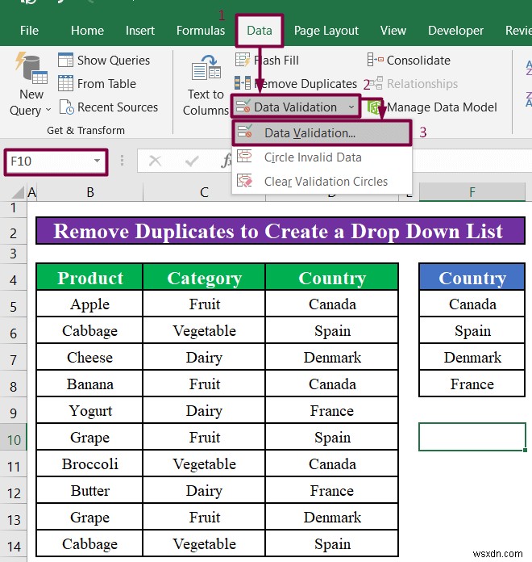Click the formula bar enter checkmark icon

[192, 161]
